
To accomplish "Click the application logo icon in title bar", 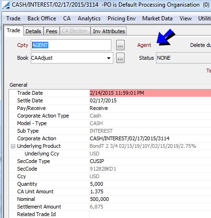I will point(6,5).
